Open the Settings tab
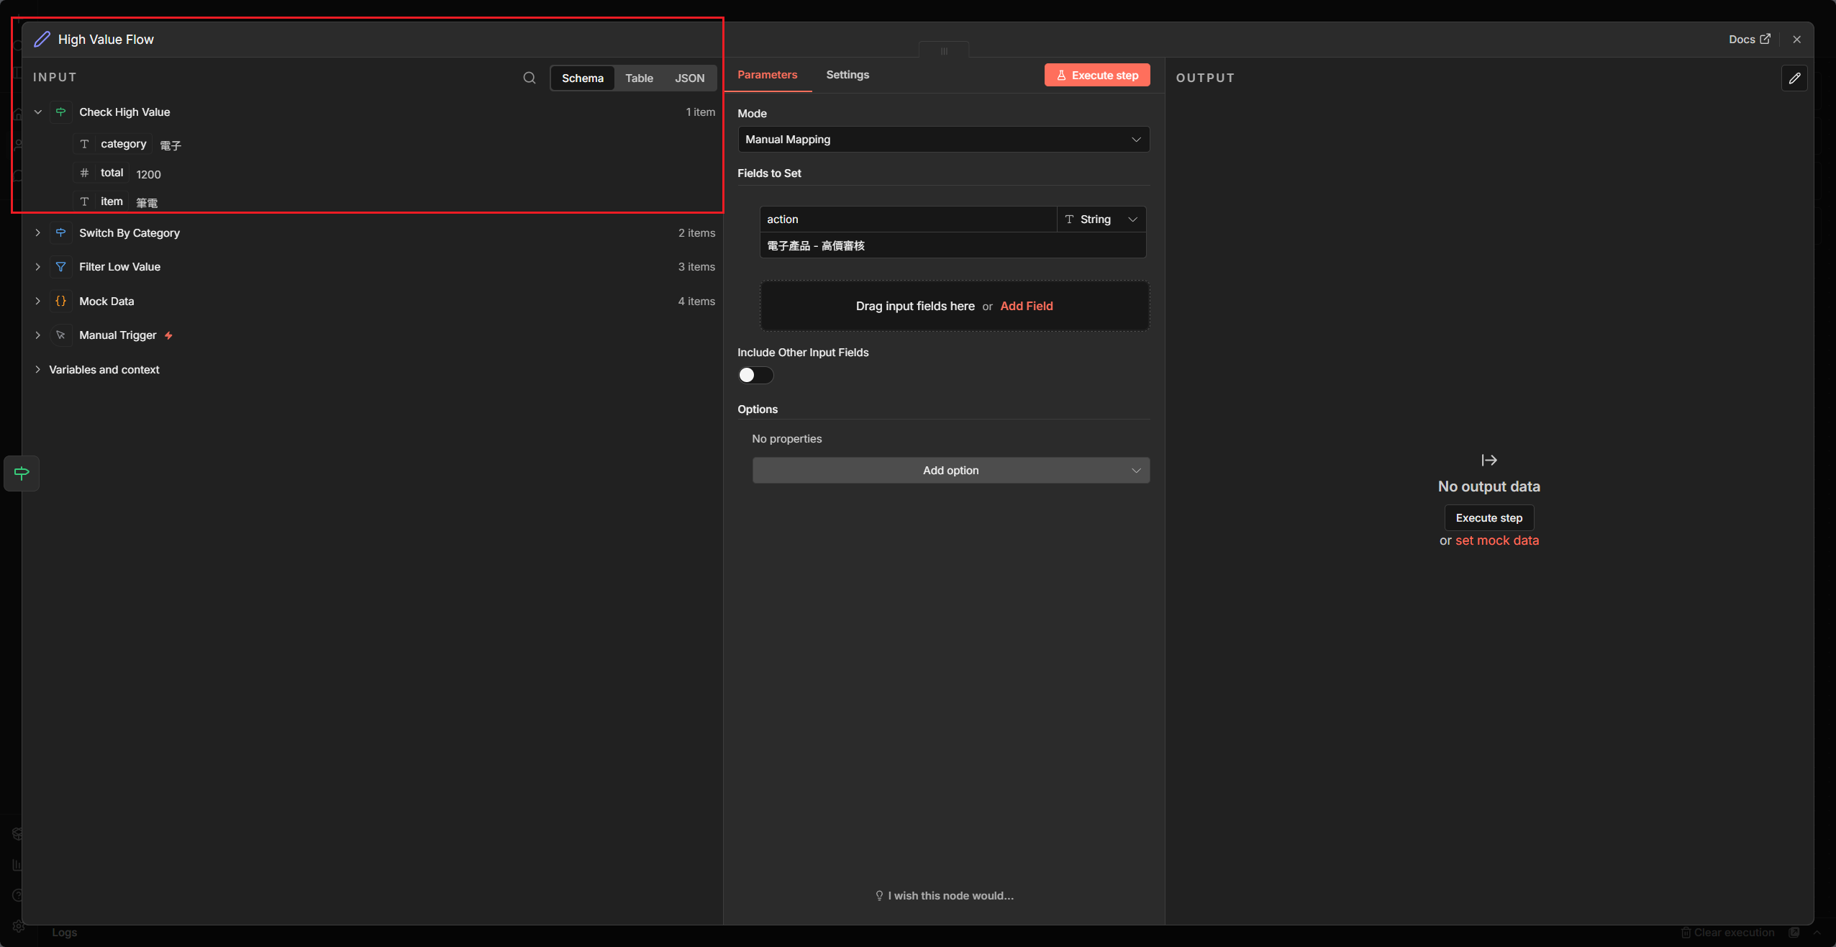Screen dimensions: 1836x947 (x=847, y=75)
